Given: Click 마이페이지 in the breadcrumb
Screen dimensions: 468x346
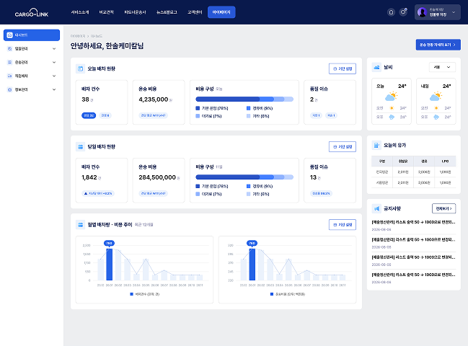Looking at the screenshot, I should 78,36.
